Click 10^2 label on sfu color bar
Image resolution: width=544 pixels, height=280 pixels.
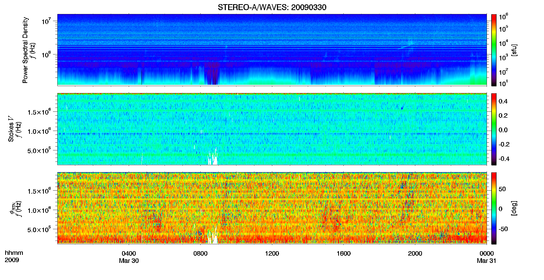coord(504,72)
